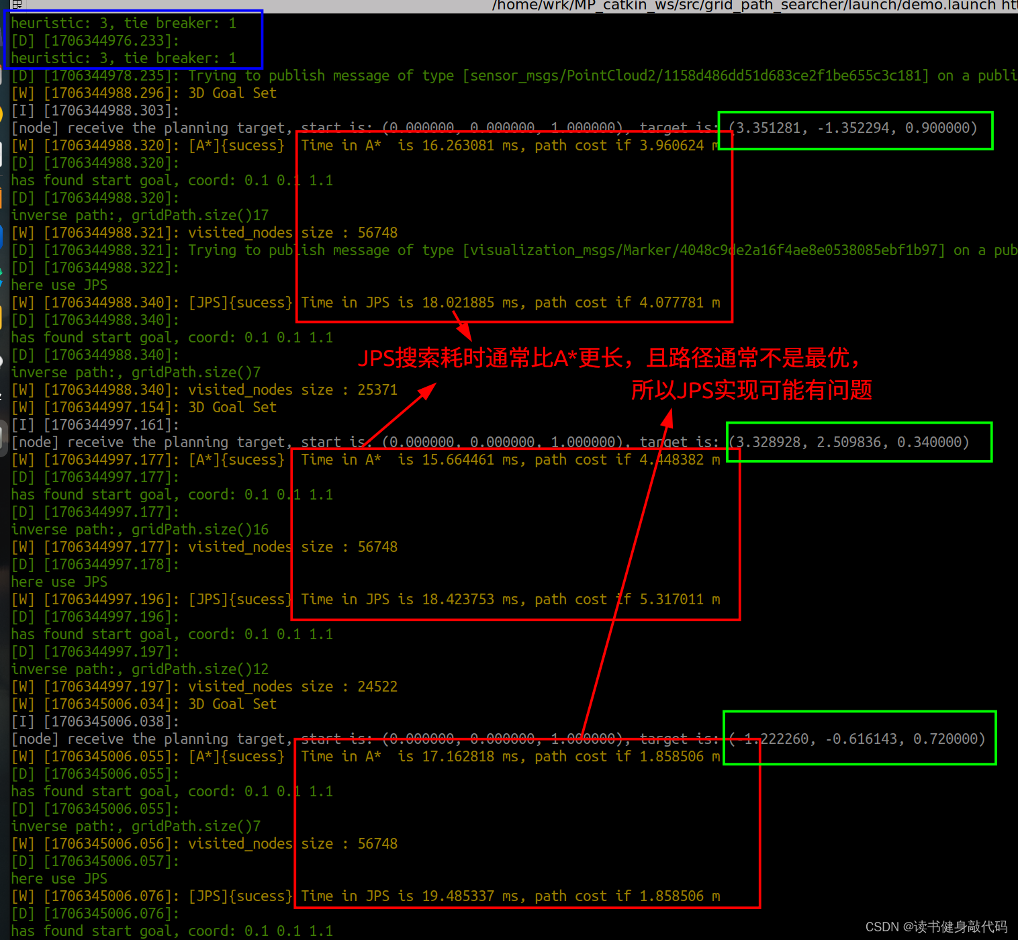
Task: Select '[1706344997.177]: visited_nodes size : 56748' line
Action: 204,547
